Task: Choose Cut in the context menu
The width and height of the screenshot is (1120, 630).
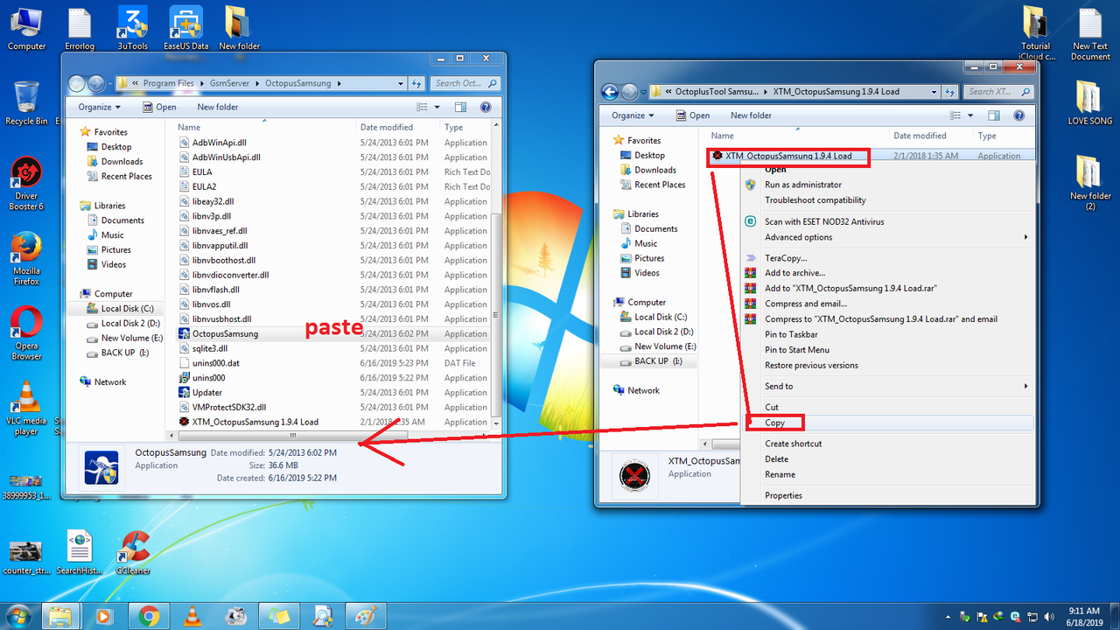Action: point(887,407)
